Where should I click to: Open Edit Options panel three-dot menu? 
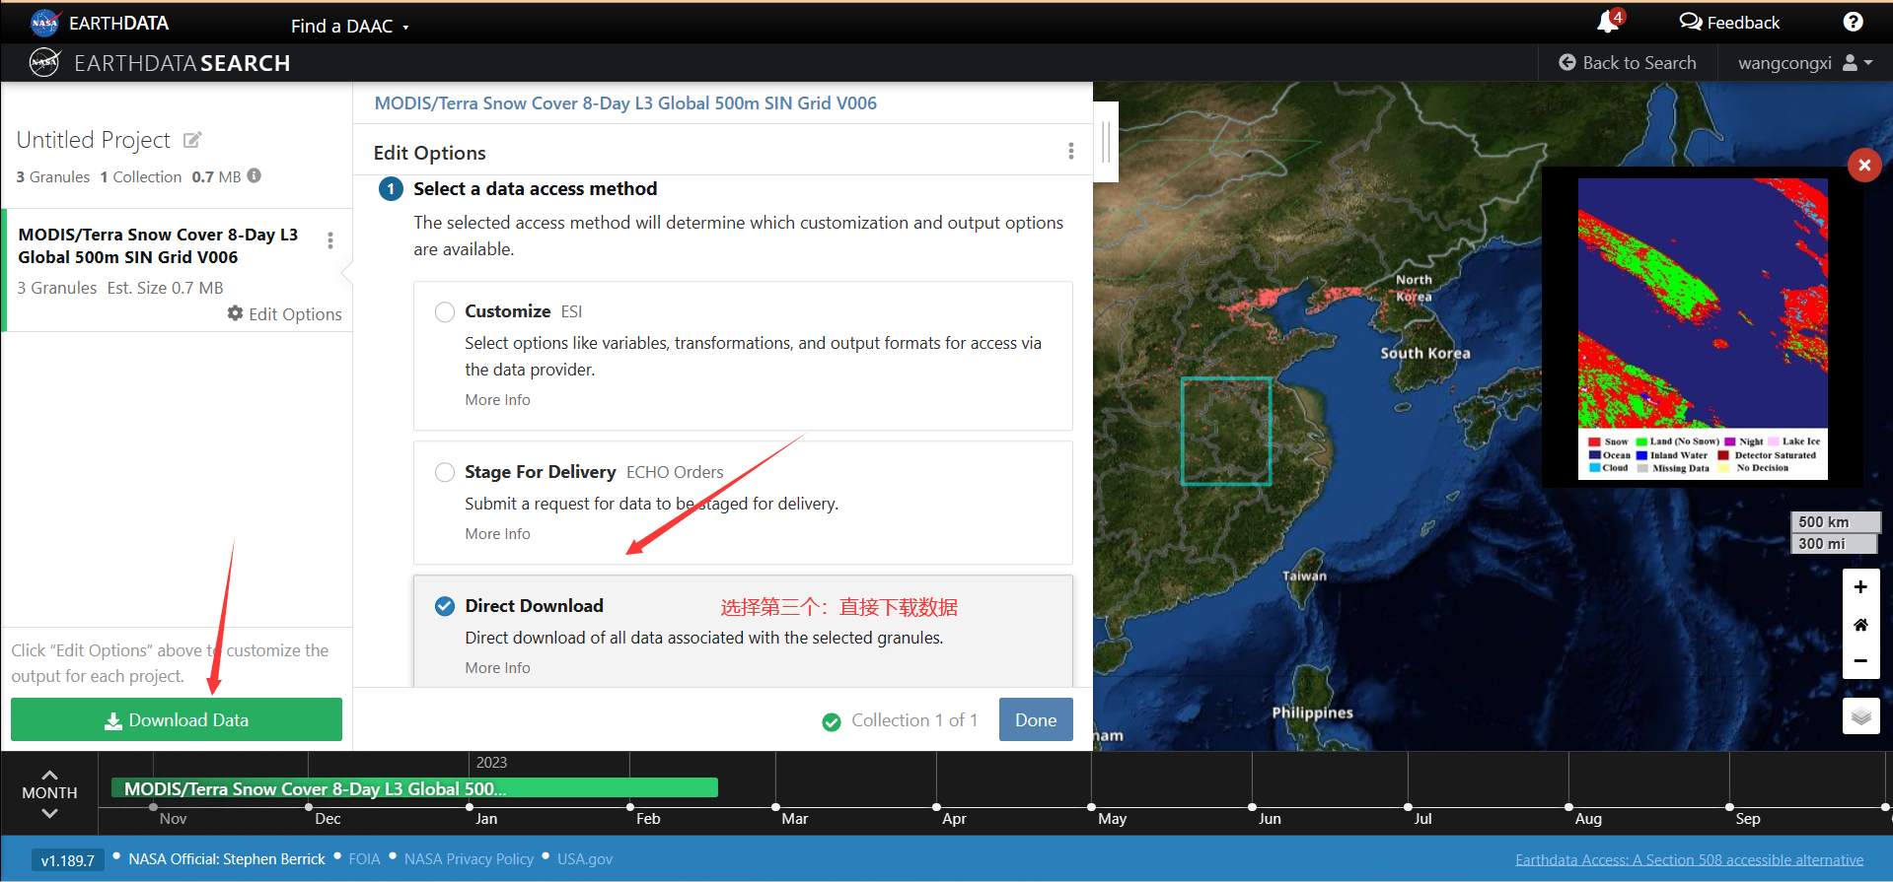pos(1071,151)
